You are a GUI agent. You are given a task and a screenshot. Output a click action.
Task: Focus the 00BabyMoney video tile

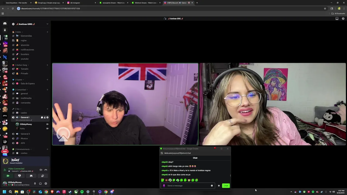[x=125, y=104]
